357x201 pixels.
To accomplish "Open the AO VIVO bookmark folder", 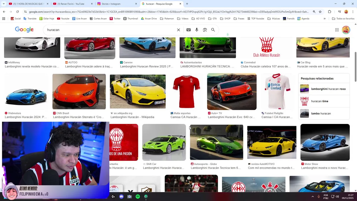I will [198, 19].
